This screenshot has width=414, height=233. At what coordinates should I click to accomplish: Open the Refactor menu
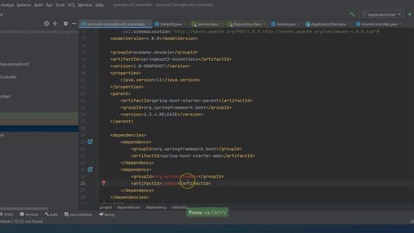coord(24,5)
